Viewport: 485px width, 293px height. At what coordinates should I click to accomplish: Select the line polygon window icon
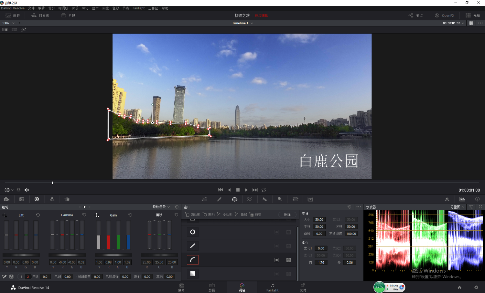tap(193, 246)
